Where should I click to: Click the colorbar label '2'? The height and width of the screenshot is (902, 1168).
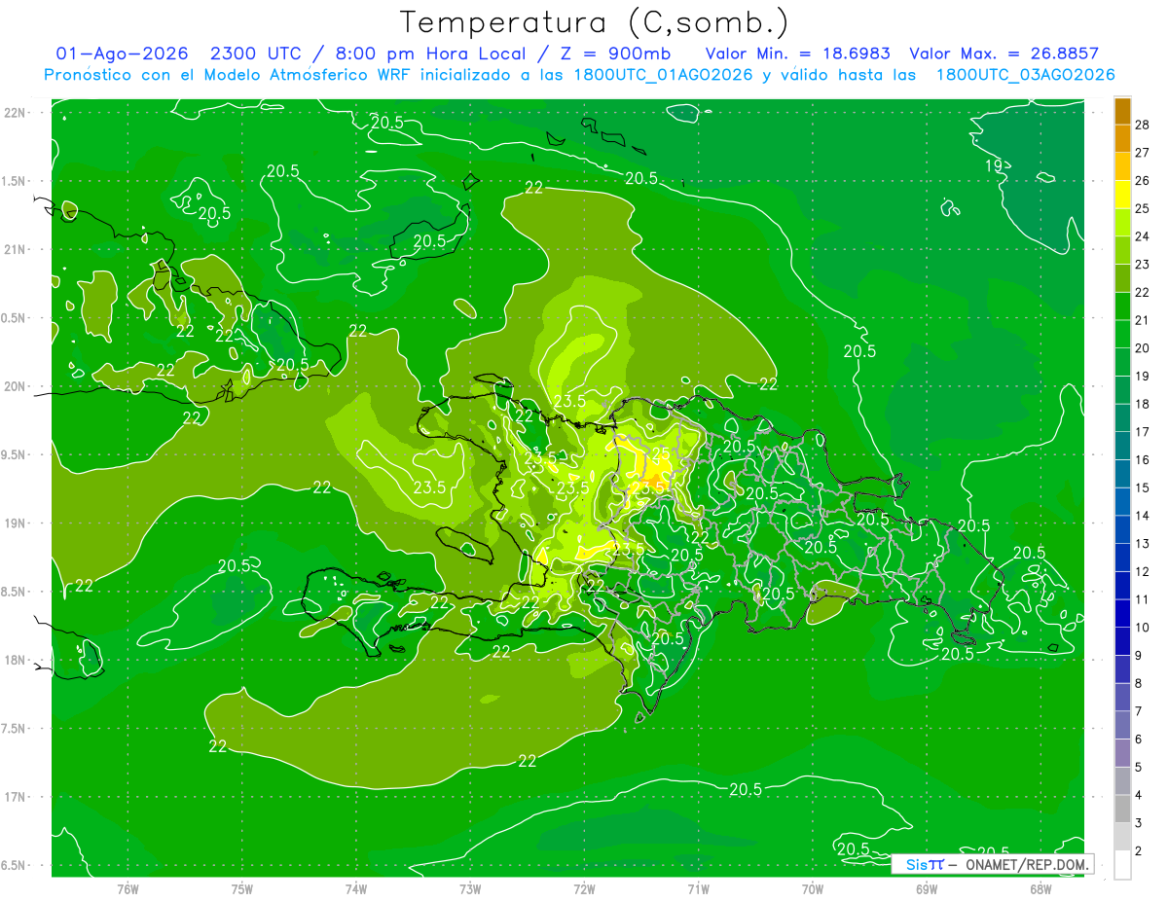tap(1139, 851)
